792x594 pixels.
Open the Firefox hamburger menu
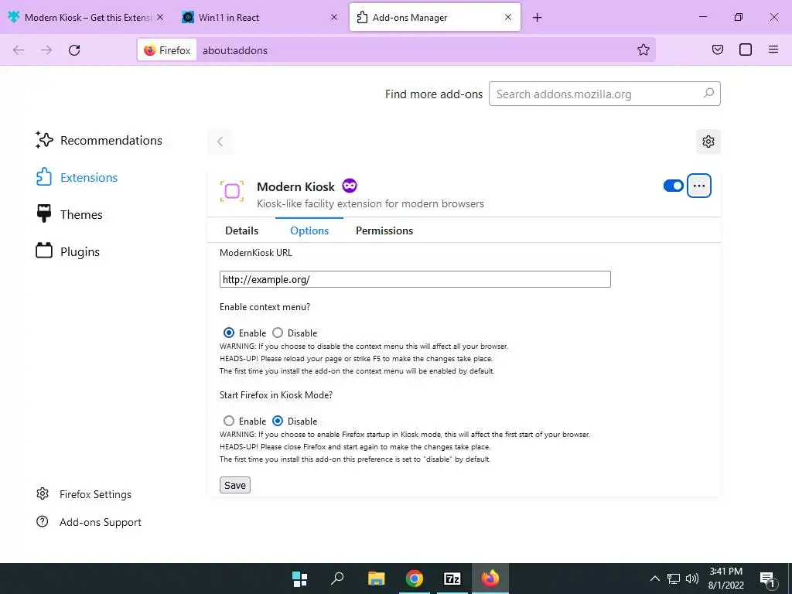[x=773, y=49]
